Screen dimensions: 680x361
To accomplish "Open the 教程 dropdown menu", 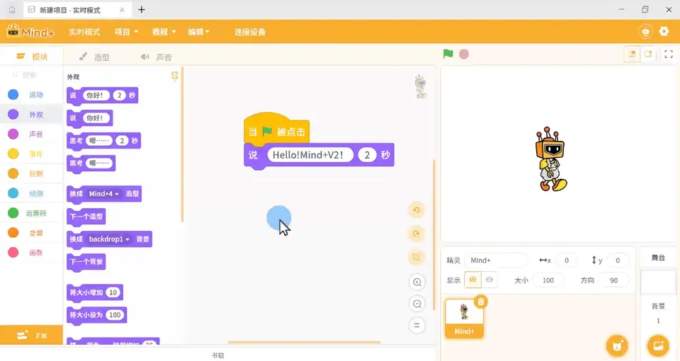I will [164, 32].
